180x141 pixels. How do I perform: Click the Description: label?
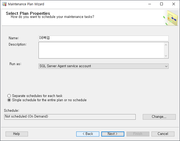18,44
